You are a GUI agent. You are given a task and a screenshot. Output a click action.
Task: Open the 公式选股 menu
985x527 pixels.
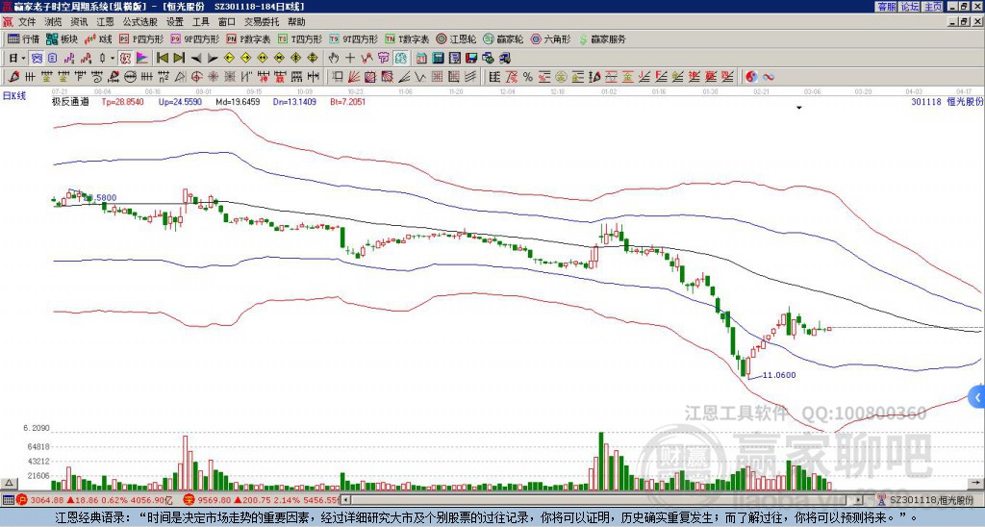click(x=139, y=22)
